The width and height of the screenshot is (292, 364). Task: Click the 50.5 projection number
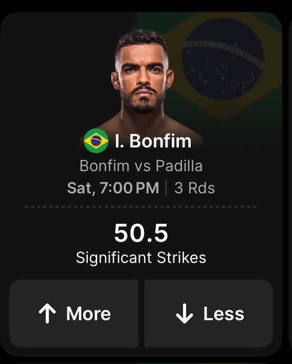pos(141,233)
